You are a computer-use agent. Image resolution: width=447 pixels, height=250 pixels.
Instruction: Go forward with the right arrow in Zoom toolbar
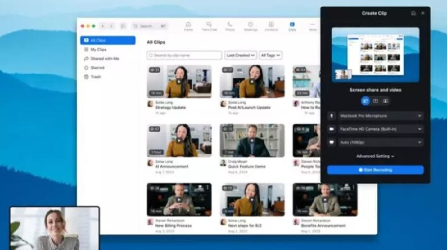pos(111,26)
